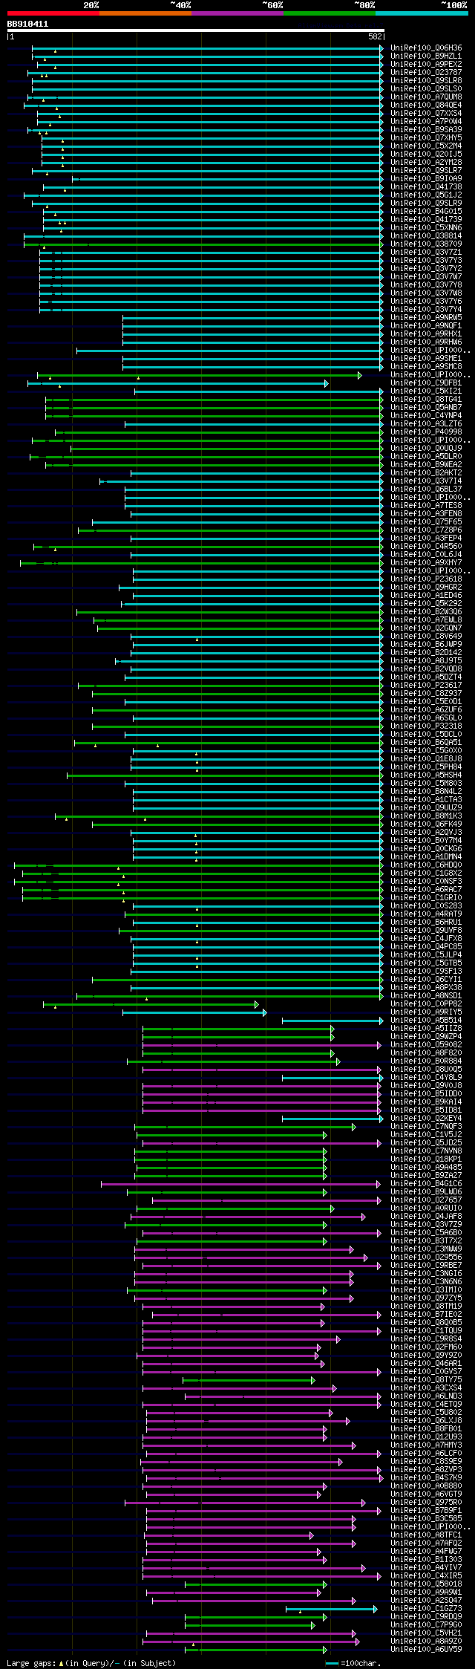The image size is (475, 1669).
Task: Select the UniRef100_B8M1K3 label
Action: coord(426,816)
